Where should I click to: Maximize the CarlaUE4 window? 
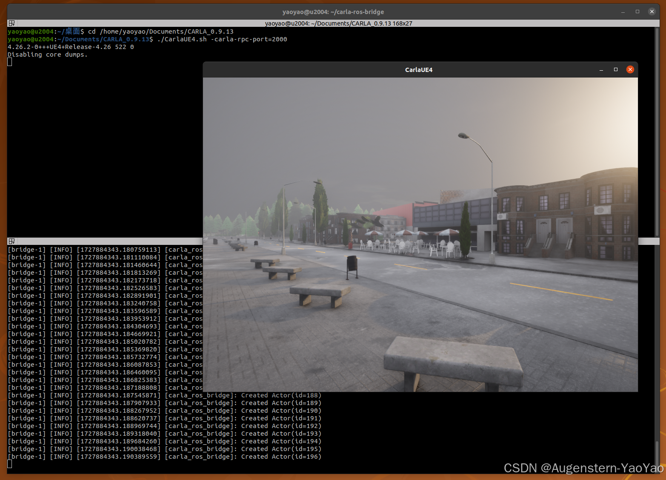615,69
